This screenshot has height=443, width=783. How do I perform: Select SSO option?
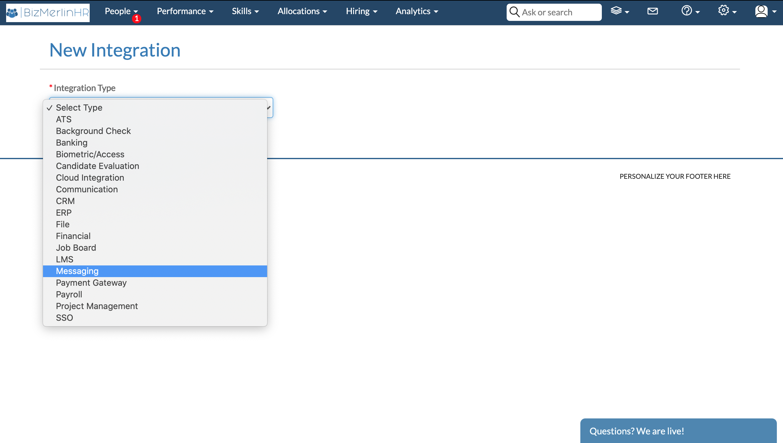(155, 318)
